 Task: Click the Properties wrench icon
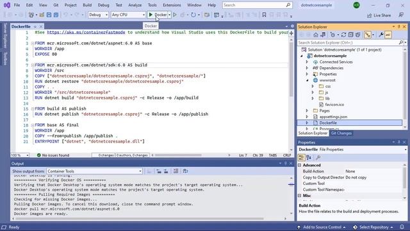tap(381, 35)
